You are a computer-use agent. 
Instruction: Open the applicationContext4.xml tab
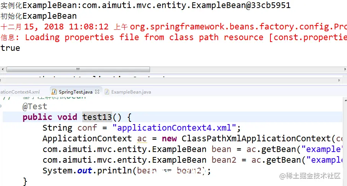pos(20,92)
